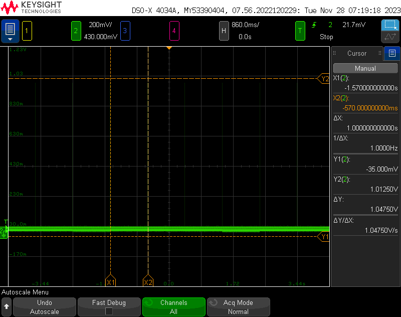Click the 21.7mV trigger level value
401x317 pixels.
tap(354, 25)
